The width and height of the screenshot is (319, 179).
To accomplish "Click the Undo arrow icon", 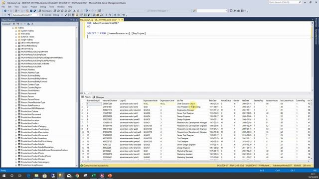I will tap(87, 11).
